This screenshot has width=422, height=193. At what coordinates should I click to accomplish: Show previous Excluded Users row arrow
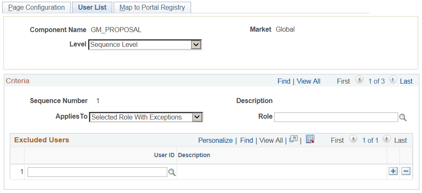353,140
